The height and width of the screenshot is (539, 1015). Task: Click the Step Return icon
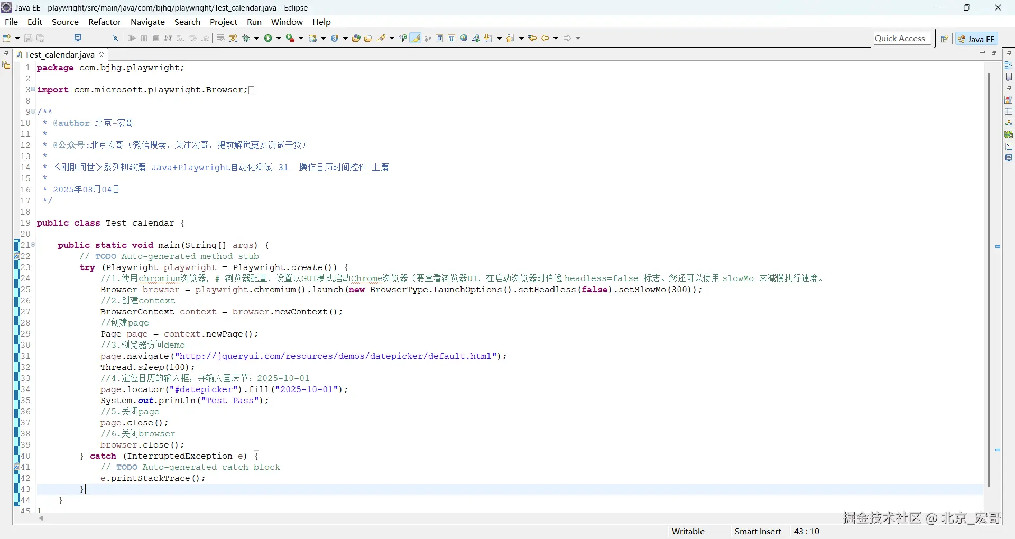point(206,38)
